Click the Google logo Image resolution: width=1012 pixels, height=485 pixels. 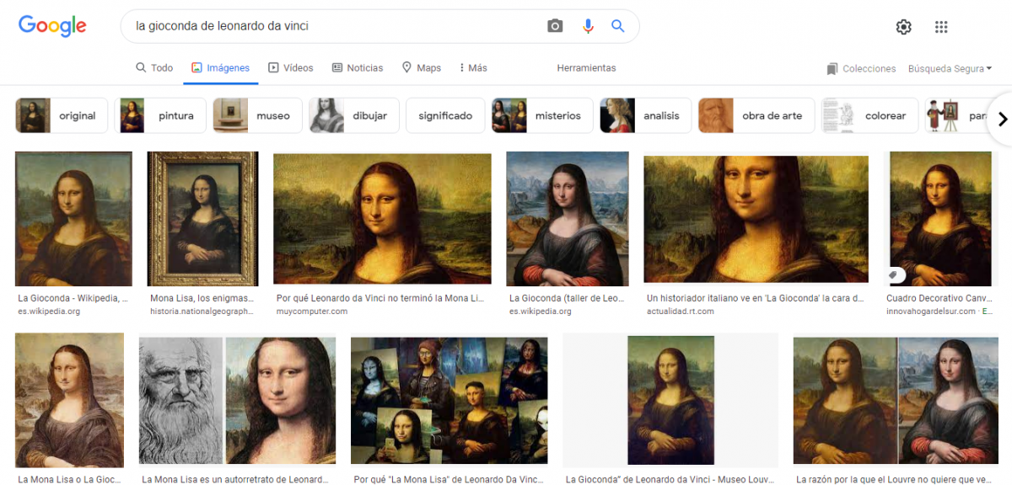click(x=52, y=26)
